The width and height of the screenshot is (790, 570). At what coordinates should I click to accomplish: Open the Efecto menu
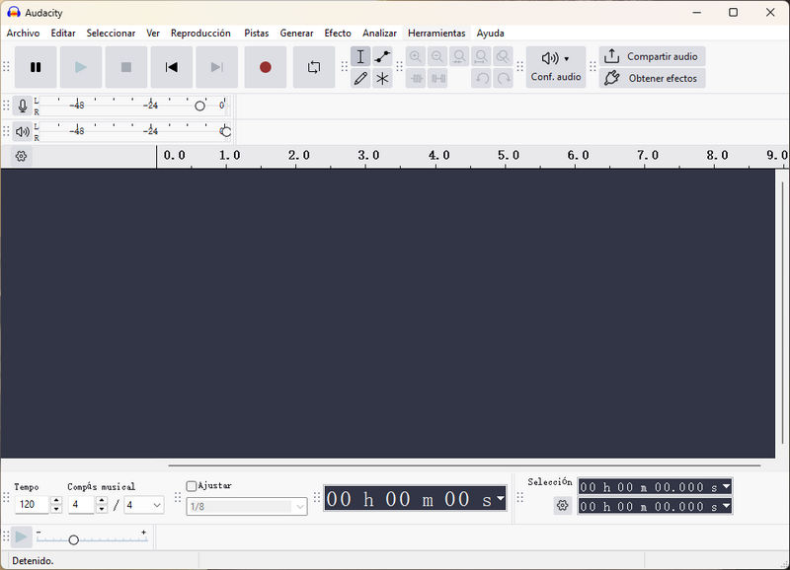point(338,34)
